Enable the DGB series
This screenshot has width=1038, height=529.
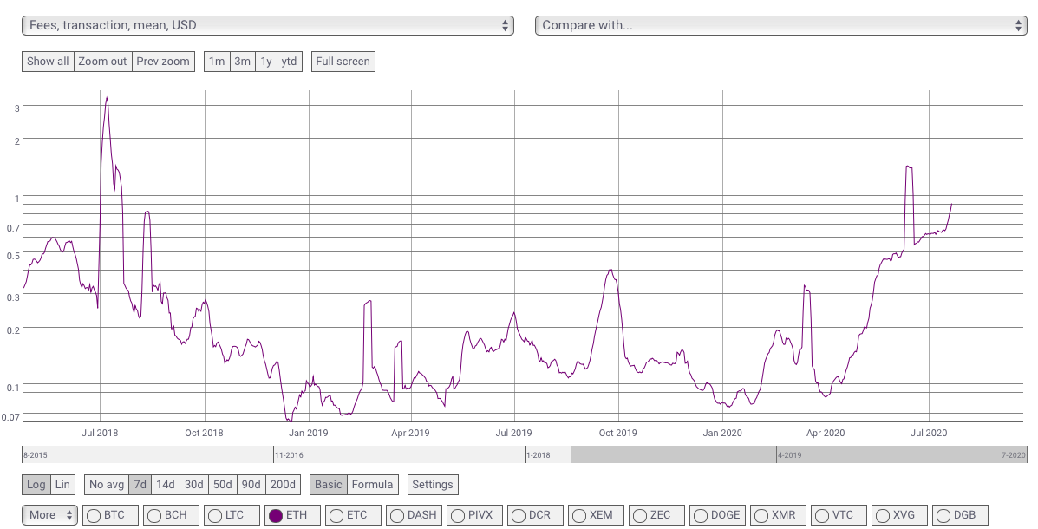point(960,515)
